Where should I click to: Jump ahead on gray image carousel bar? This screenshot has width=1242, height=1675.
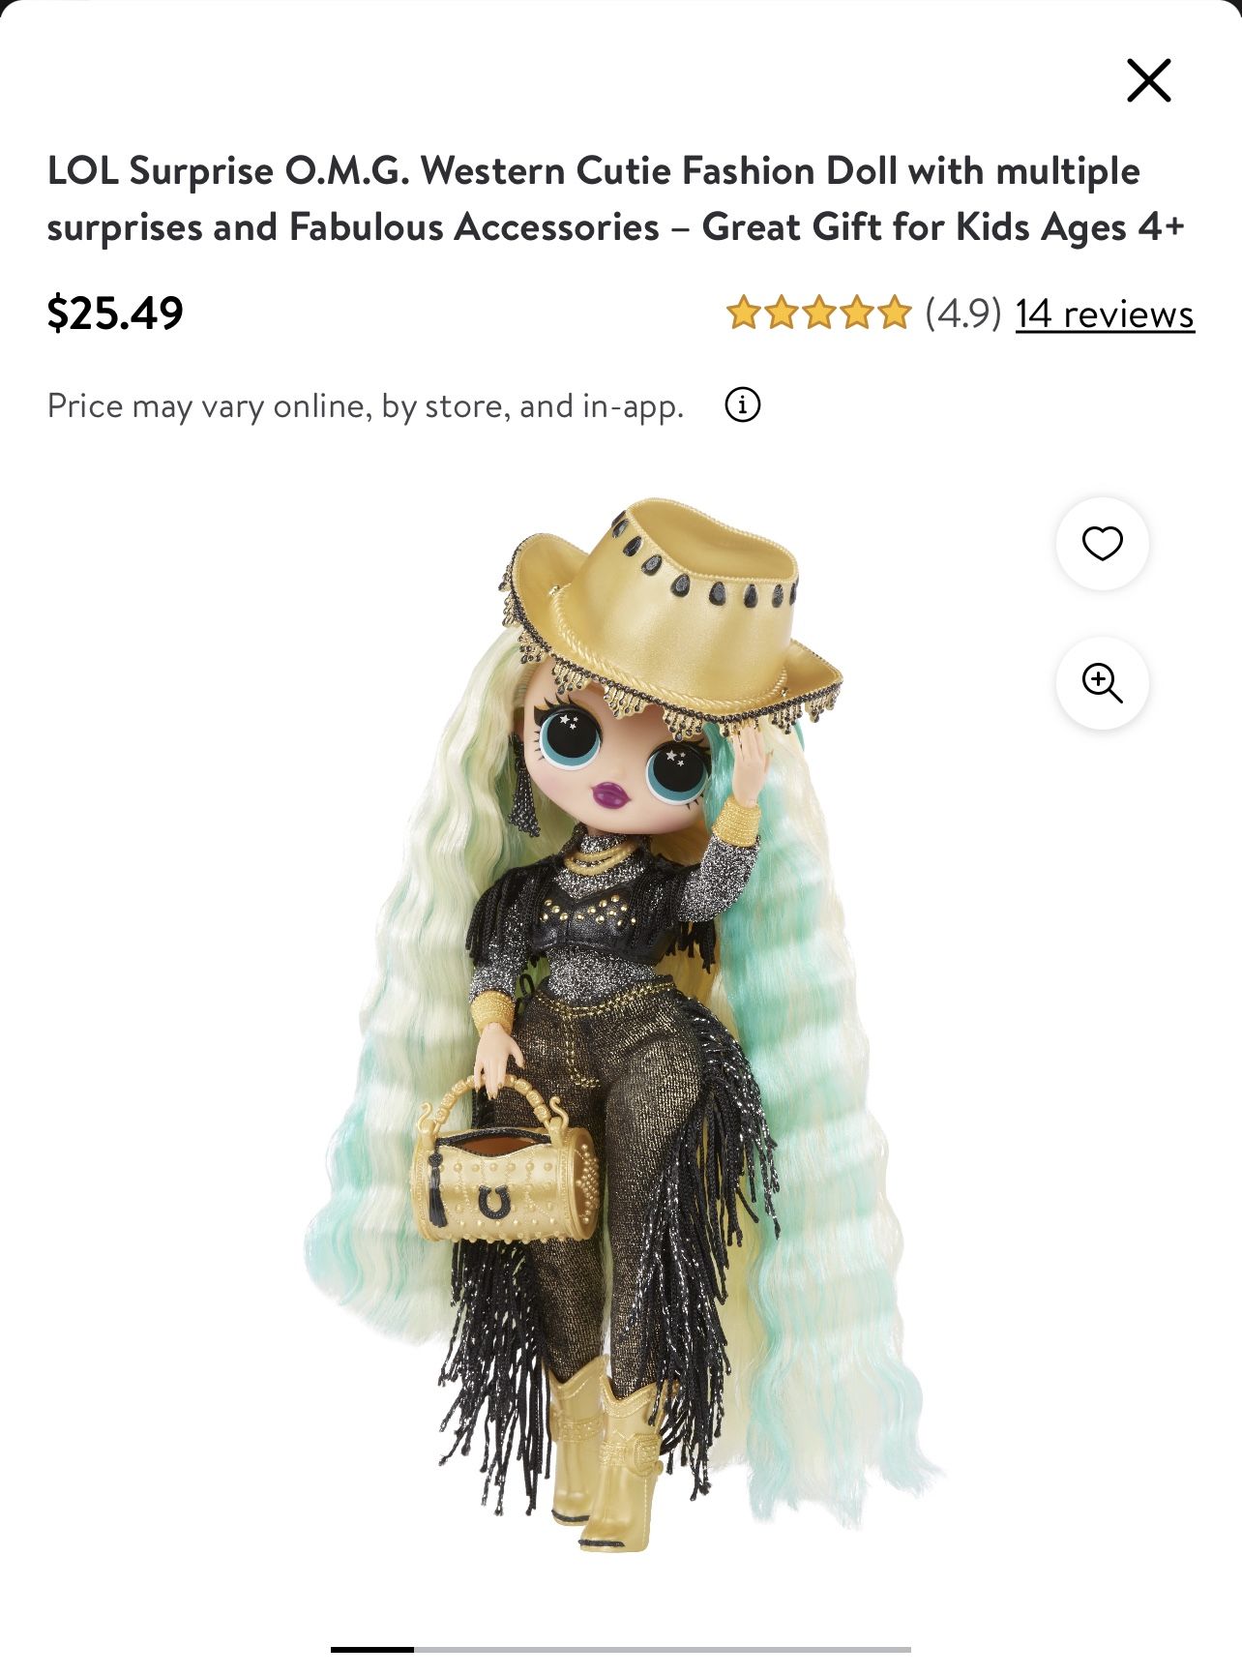point(663,1649)
